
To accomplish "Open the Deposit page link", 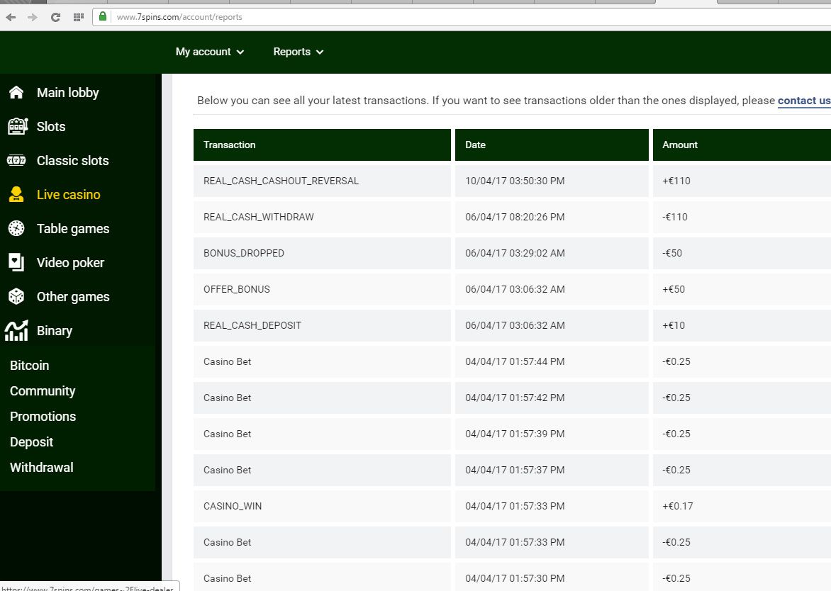I will point(31,441).
